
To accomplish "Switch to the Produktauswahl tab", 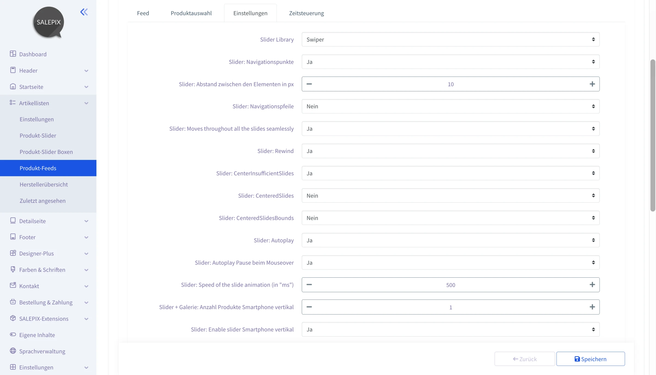I will pyautogui.click(x=191, y=13).
